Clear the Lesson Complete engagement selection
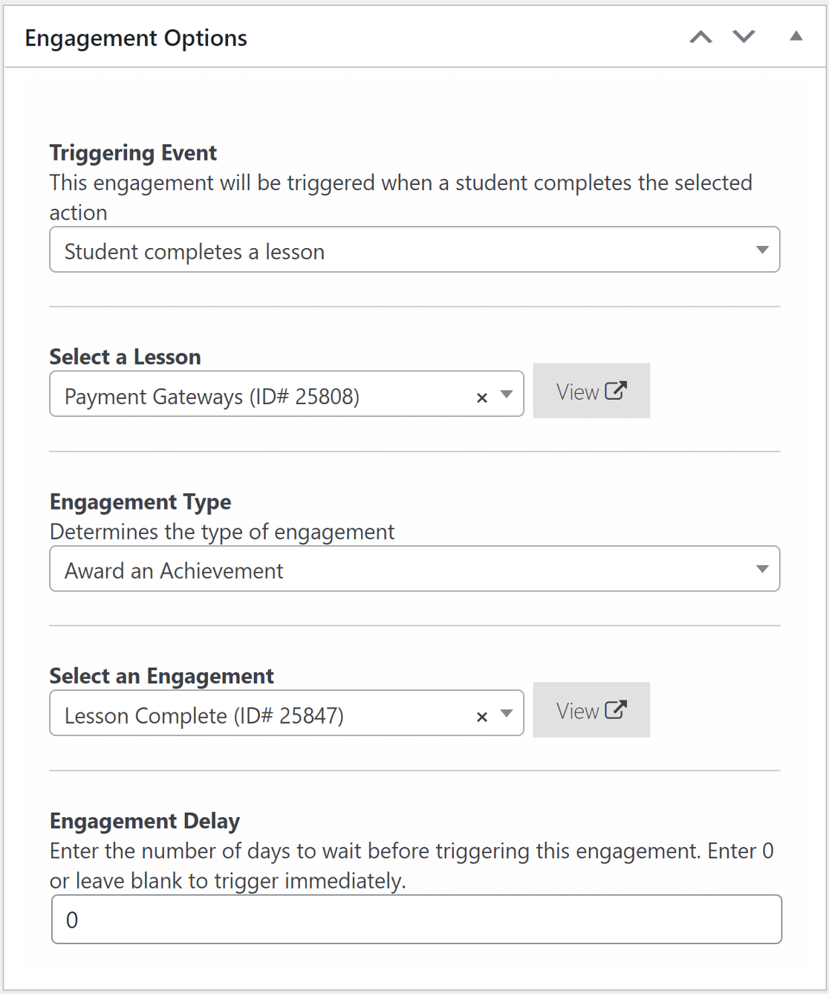This screenshot has height=994, width=829. click(481, 716)
